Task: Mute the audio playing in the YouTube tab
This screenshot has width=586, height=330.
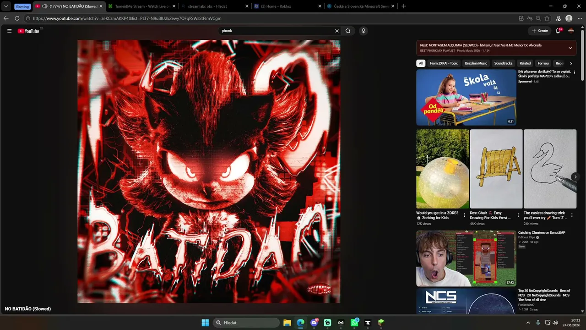Action: coord(45,6)
